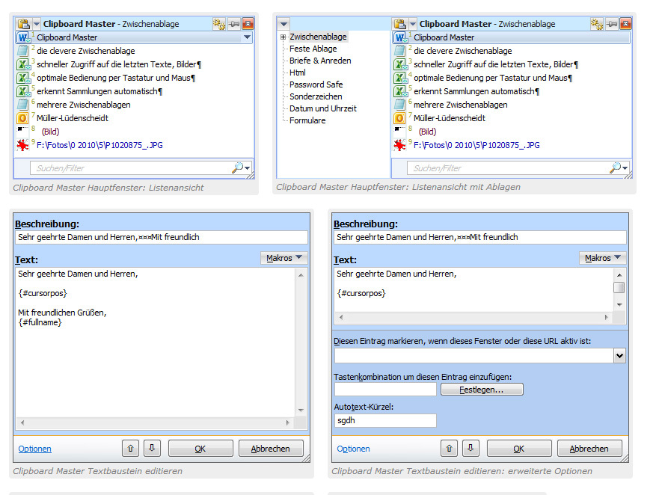
Task: Select 'Formulare' in the tree
Action: pos(307,120)
